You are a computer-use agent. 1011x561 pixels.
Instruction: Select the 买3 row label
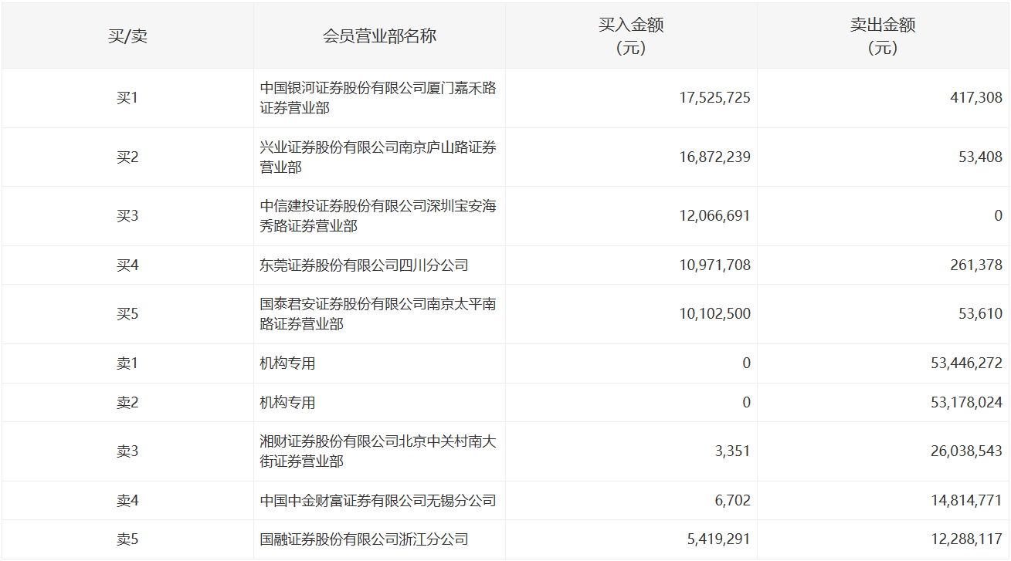click(x=127, y=216)
